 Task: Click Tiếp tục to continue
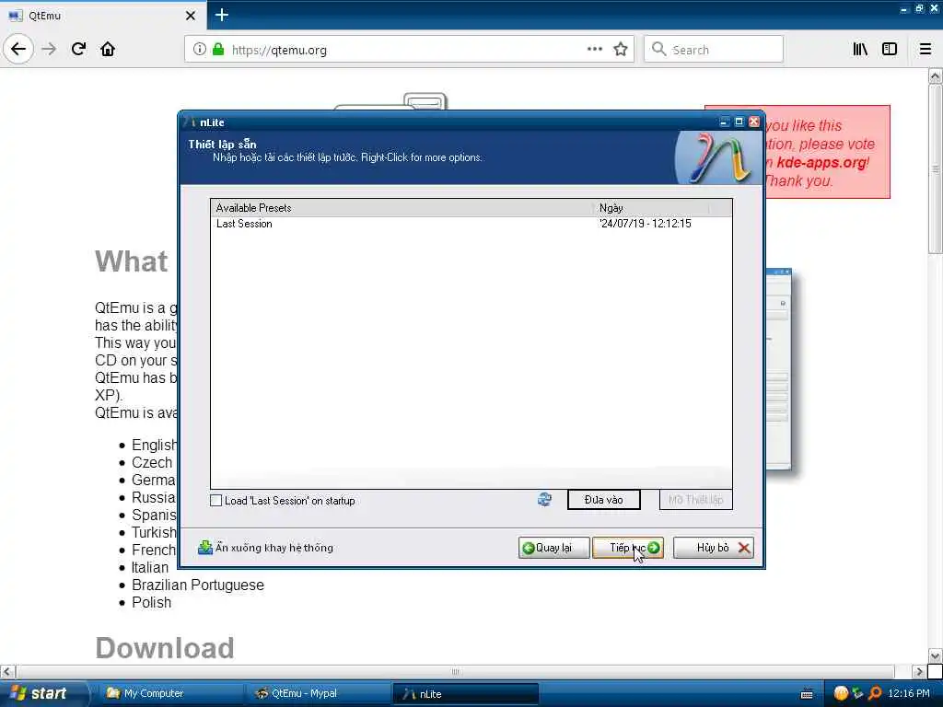pyautogui.click(x=628, y=548)
